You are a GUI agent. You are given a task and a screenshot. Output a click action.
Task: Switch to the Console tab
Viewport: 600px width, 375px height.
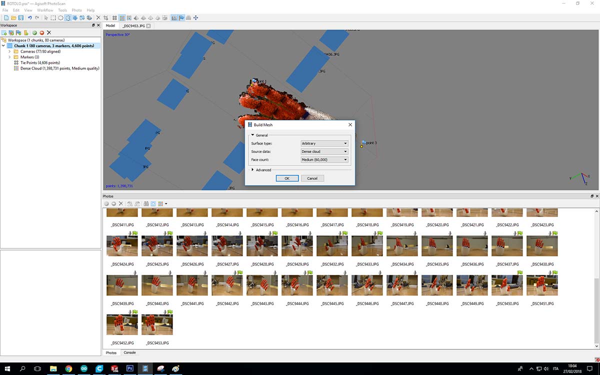(129, 352)
